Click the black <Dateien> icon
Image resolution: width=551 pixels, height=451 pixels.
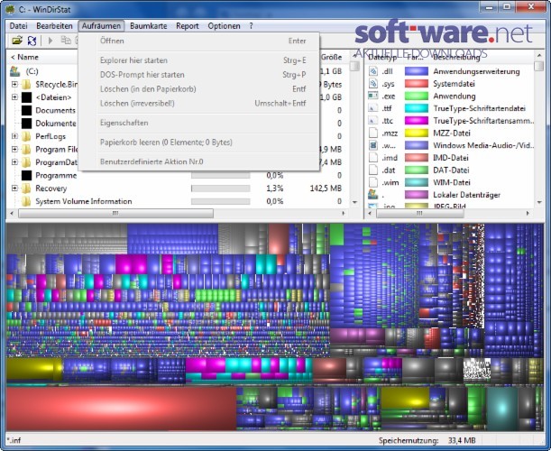tap(27, 97)
